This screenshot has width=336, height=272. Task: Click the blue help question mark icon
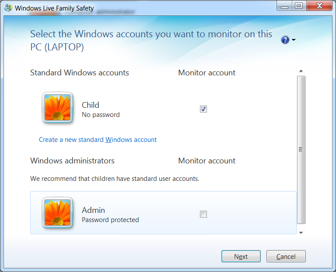click(x=285, y=40)
